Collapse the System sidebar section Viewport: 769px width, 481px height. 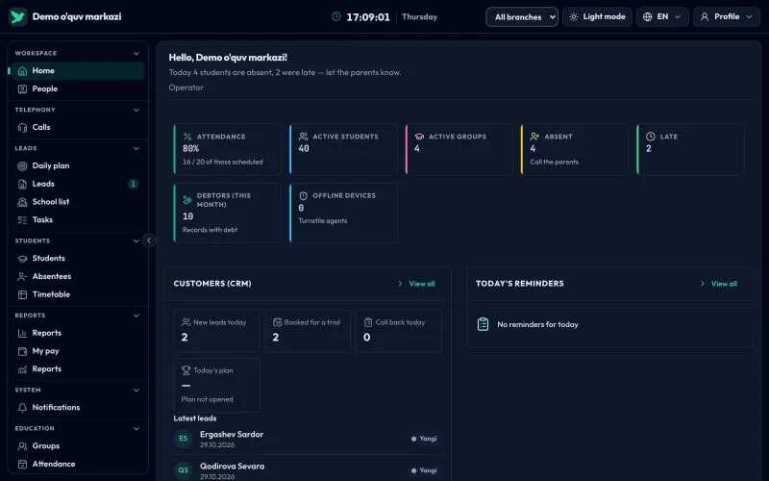pos(136,391)
